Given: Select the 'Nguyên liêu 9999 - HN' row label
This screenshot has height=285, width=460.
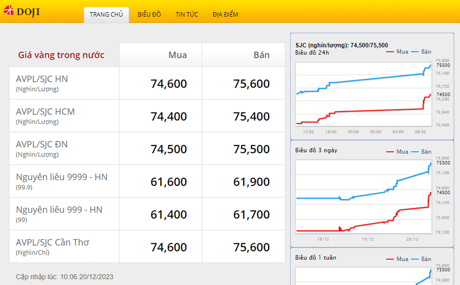Looking at the screenshot, I should [62, 177].
